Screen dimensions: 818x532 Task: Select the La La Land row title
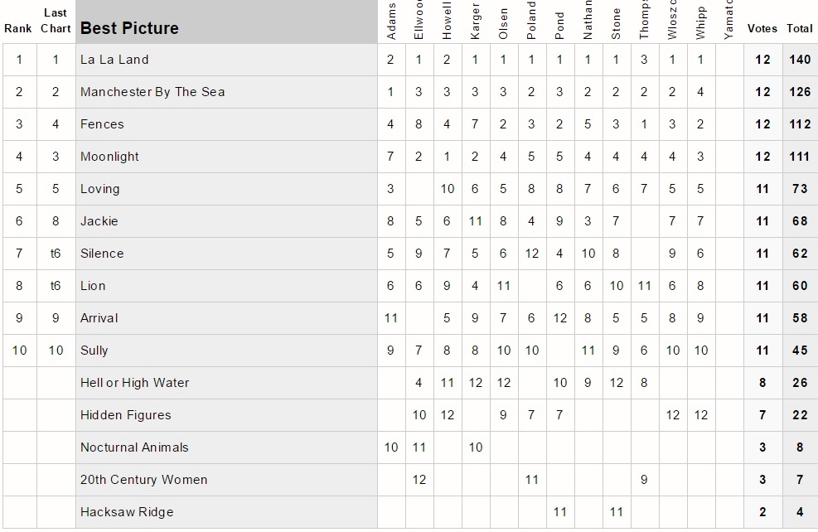click(x=226, y=60)
